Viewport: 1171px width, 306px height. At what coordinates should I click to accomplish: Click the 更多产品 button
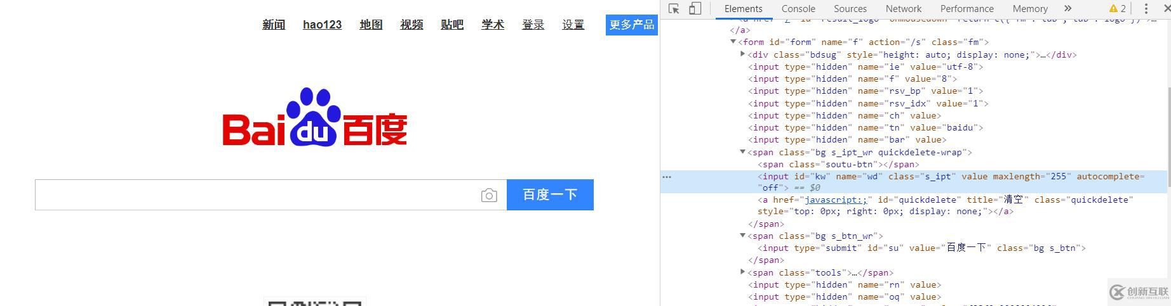632,25
